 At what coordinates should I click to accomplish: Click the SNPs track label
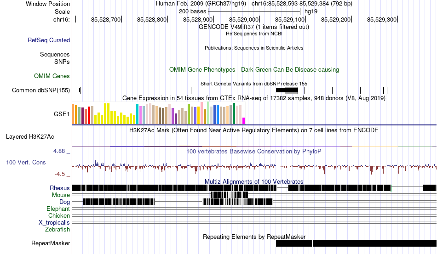(x=62, y=62)
